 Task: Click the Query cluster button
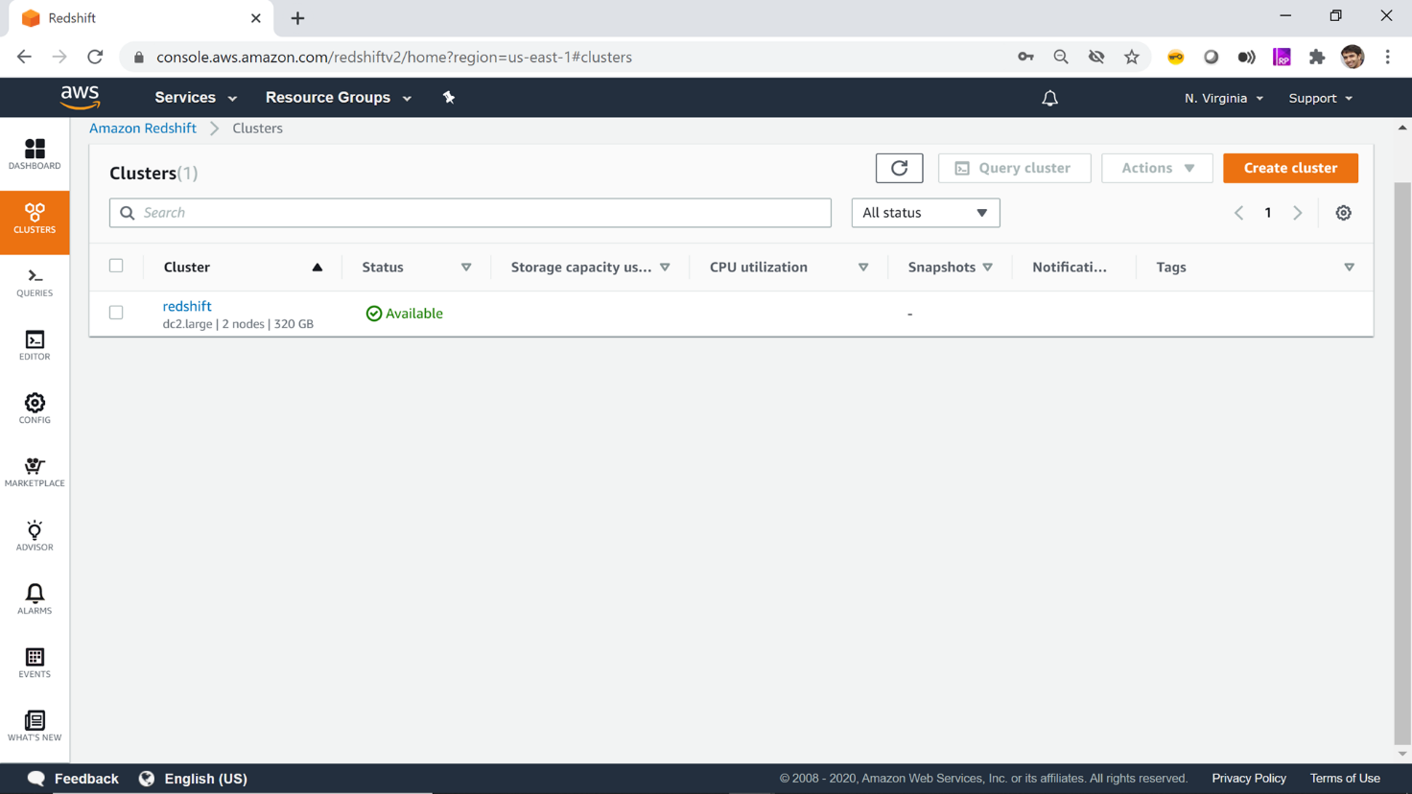pos(1014,168)
